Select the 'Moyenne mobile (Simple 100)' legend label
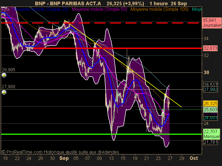Screen dimensions: 222x166 click(159, 9)
